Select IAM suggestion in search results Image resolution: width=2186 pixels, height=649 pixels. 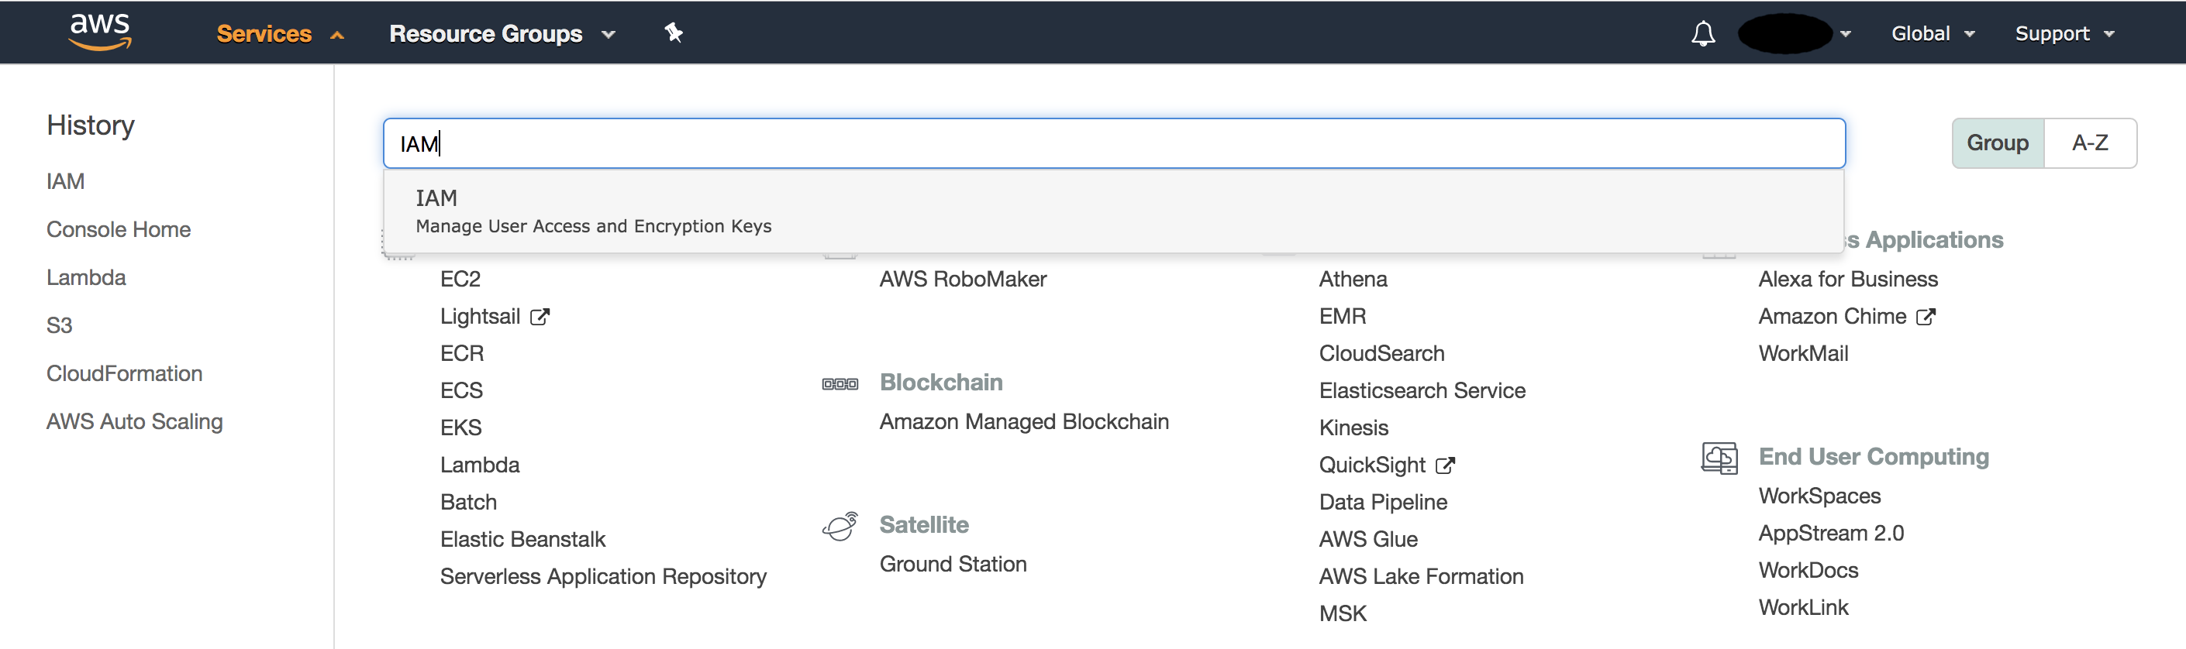pos(594,211)
